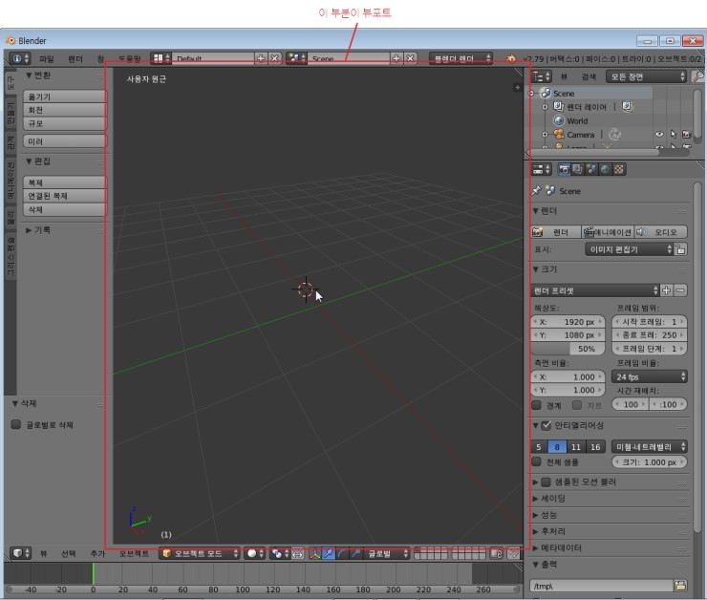Select the Texture properties checker tab icon
This screenshot has width=707, height=600.
point(619,169)
